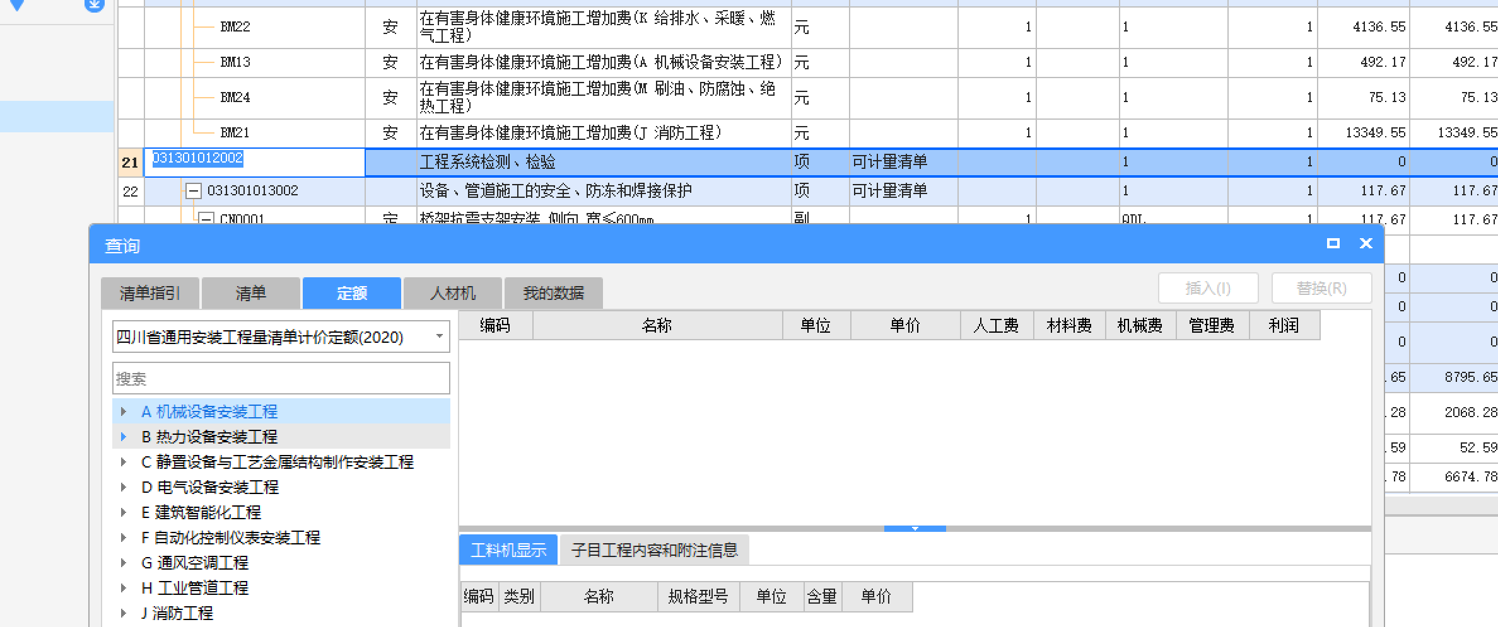Switch to the 清单 tab
Image resolution: width=1498 pixels, height=627 pixels.
pyautogui.click(x=251, y=293)
